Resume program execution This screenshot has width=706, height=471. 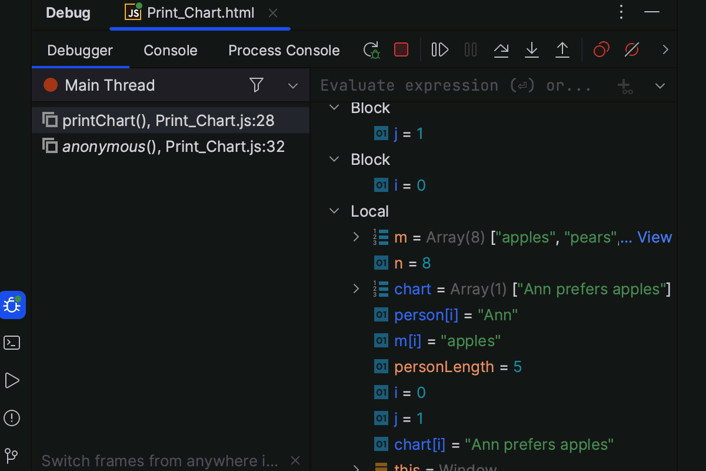coord(439,49)
